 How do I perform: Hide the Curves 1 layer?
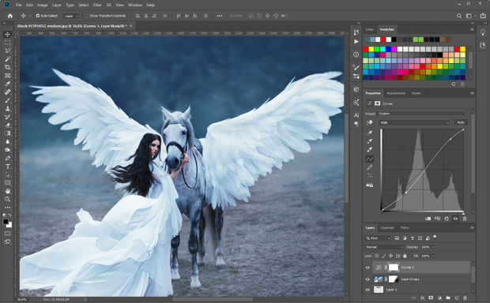(x=367, y=267)
